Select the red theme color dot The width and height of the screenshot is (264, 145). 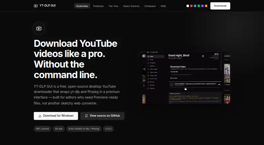click(x=191, y=6)
